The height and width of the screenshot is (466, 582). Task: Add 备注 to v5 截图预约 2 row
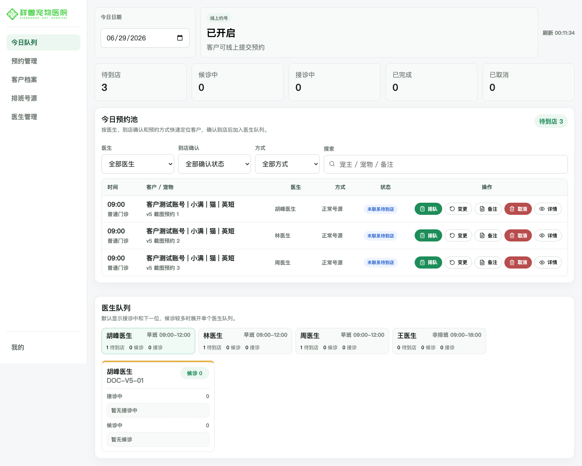tap(488, 235)
